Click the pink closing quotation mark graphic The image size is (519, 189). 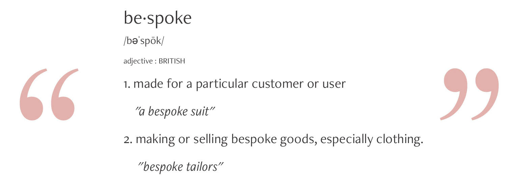coord(469,94)
